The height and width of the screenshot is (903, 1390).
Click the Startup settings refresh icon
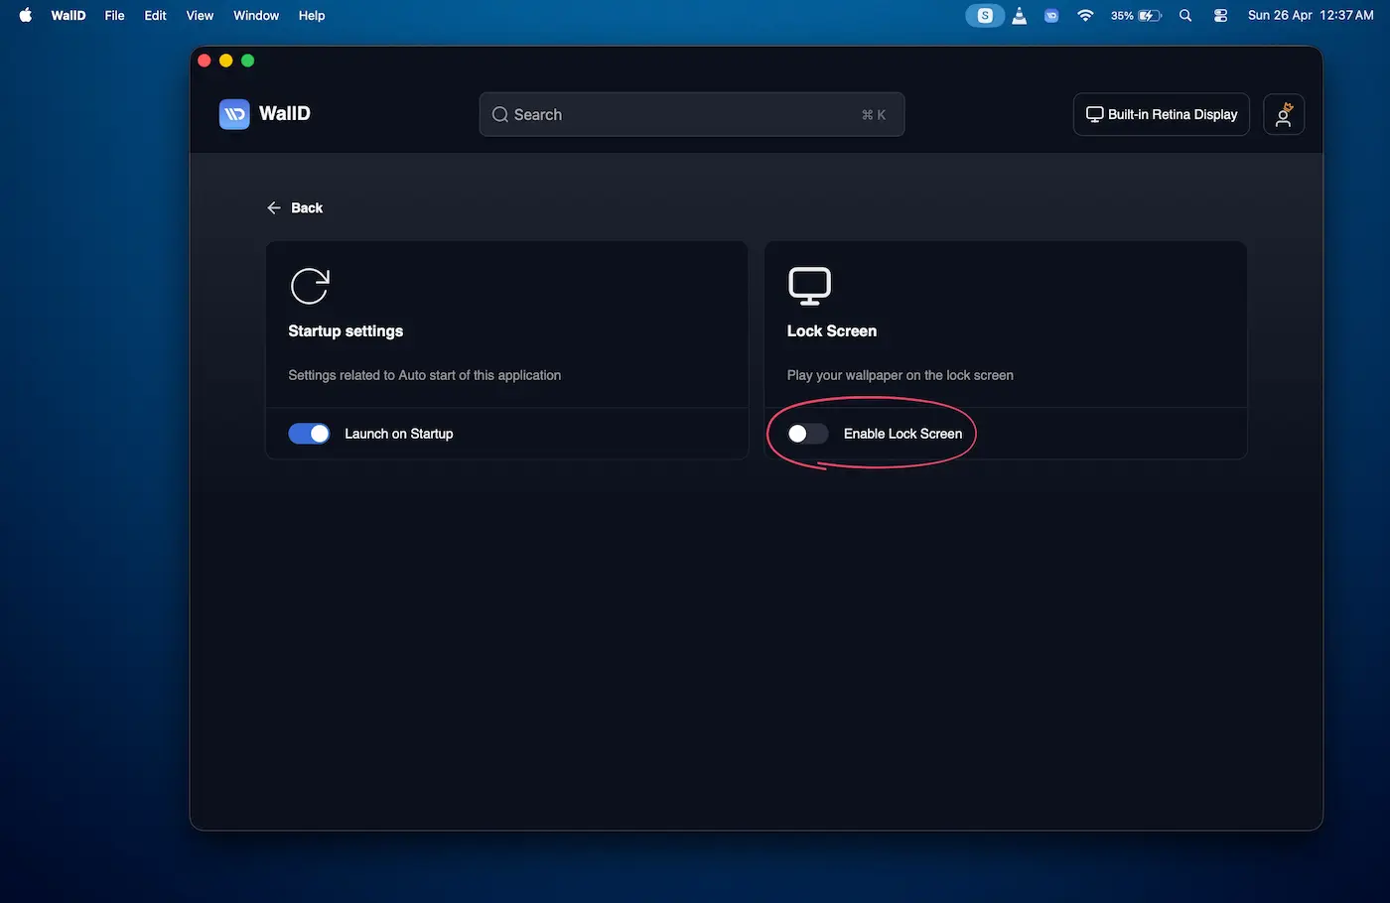tap(310, 287)
